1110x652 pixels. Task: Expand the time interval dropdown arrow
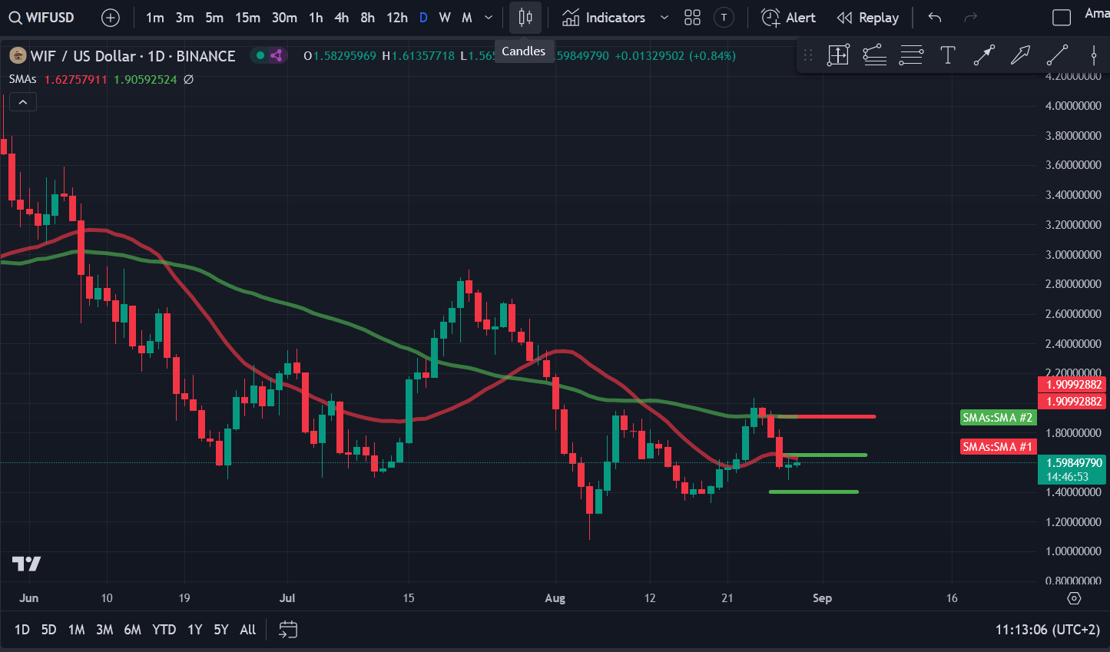[x=489, y=18]
